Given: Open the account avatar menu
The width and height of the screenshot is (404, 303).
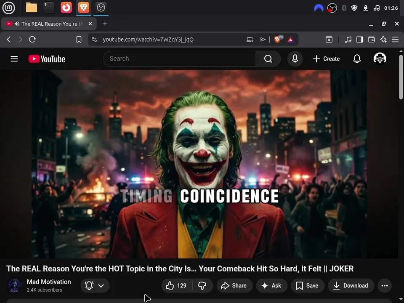Looking at the screenshot, I should 380,58.
